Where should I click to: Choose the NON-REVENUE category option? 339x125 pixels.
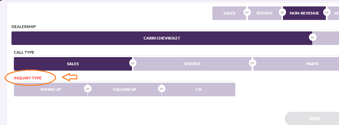tap(304, 13)
